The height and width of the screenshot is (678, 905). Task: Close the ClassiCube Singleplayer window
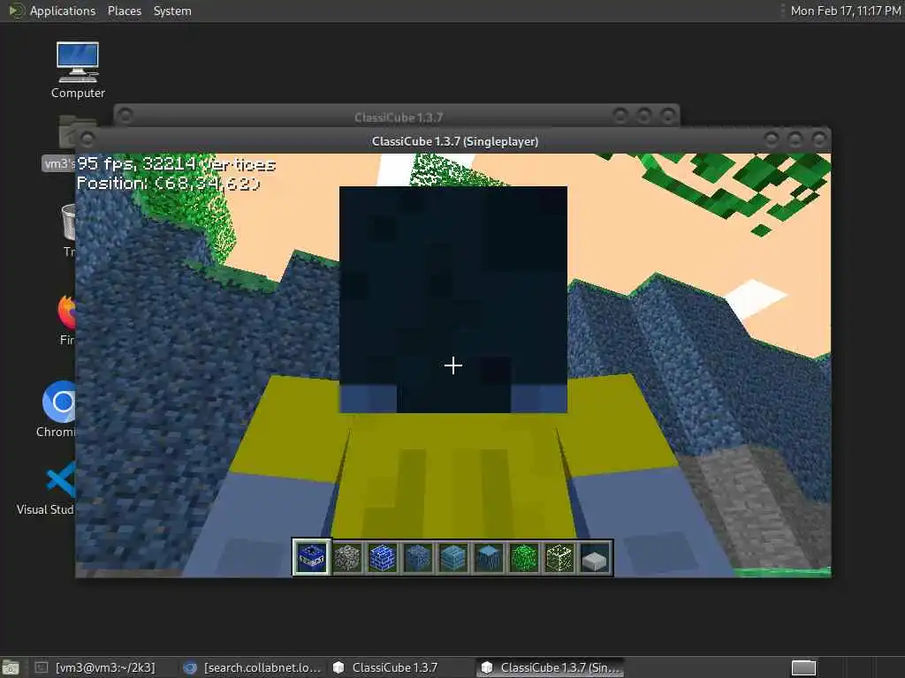819,139
